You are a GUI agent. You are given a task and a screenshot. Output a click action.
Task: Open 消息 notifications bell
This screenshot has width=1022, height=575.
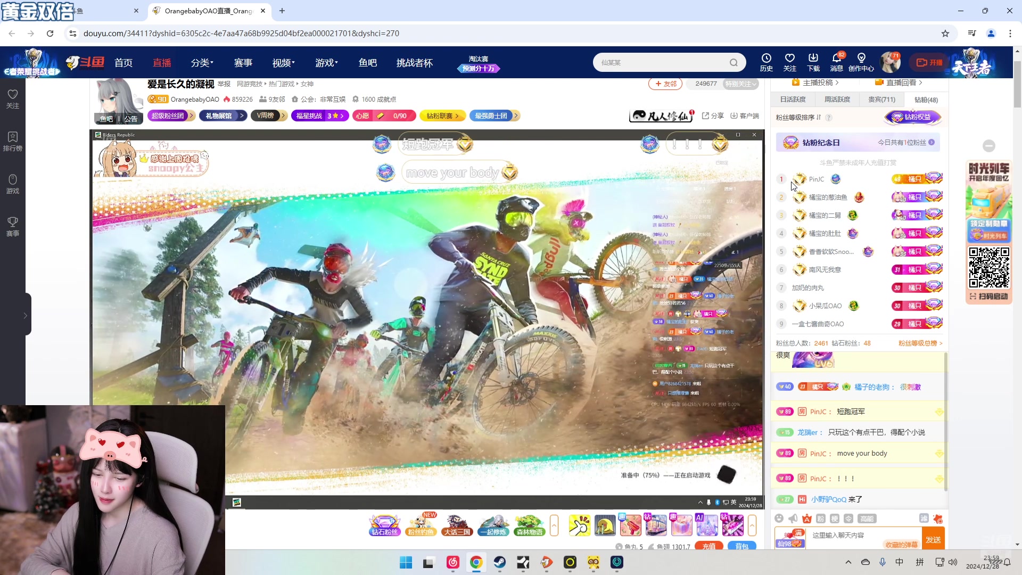[837, 62]
